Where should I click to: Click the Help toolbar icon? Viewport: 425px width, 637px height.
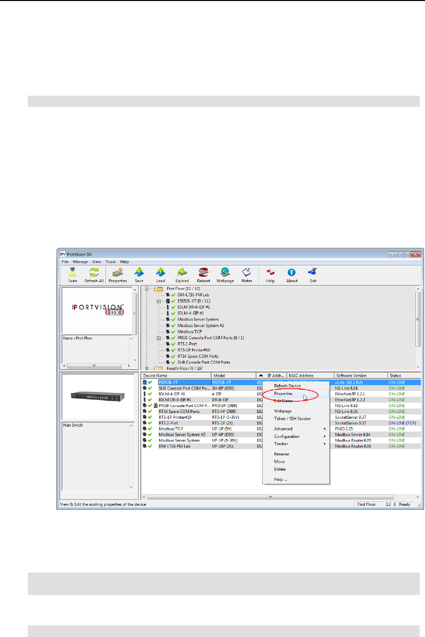(270, 275)
